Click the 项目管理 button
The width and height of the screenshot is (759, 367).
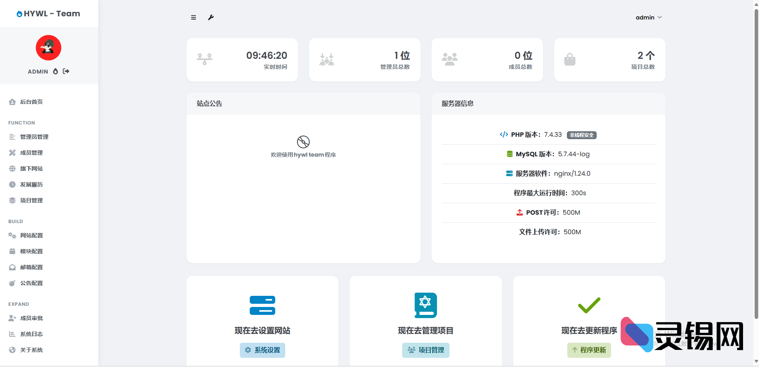[x=426, y=350]
